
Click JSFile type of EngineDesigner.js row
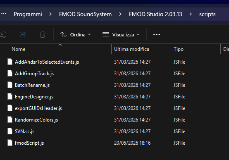[x=179, y=97]
